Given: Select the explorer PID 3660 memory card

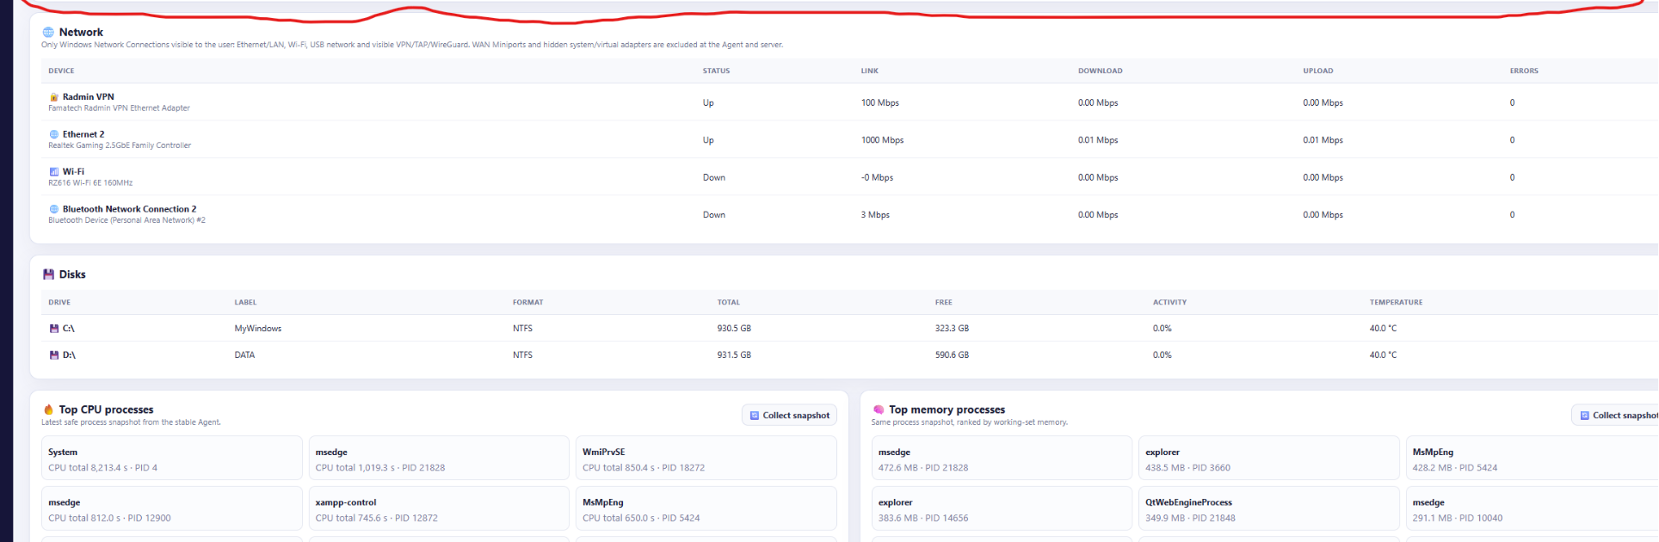Looking at the screenshot, I should [x=1268, y=458].
